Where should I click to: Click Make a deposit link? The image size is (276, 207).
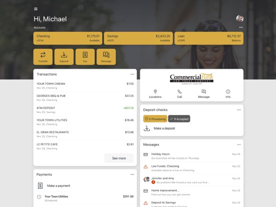click(x=164, y=128)
